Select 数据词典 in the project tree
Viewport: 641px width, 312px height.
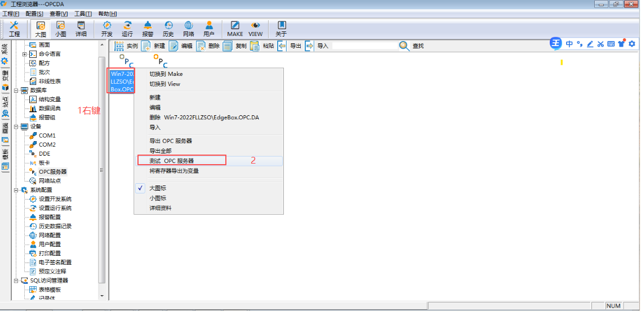coord(50,108)
